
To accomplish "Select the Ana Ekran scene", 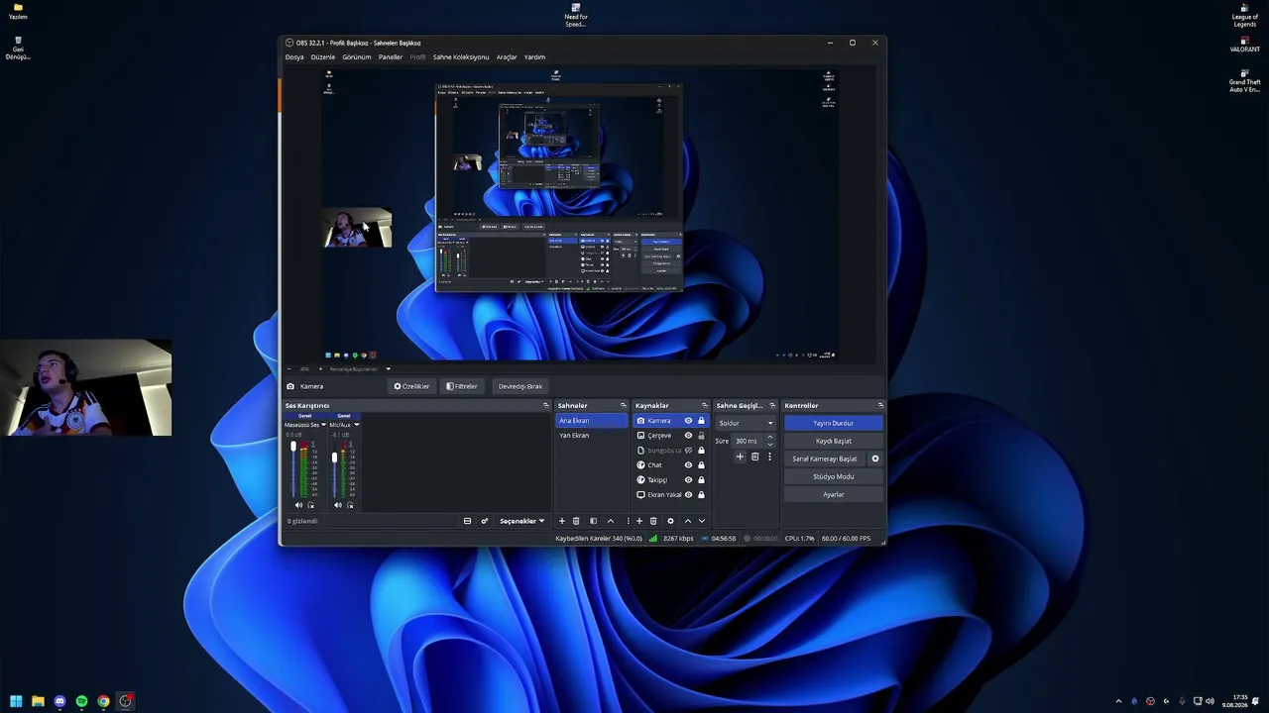I will coord(592,421).
